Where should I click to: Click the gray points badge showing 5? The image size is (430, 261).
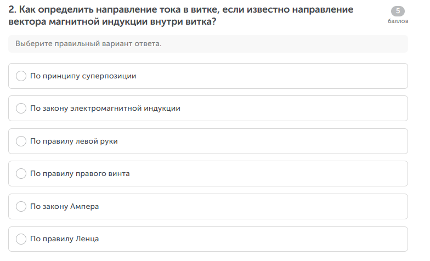point(398,12)
